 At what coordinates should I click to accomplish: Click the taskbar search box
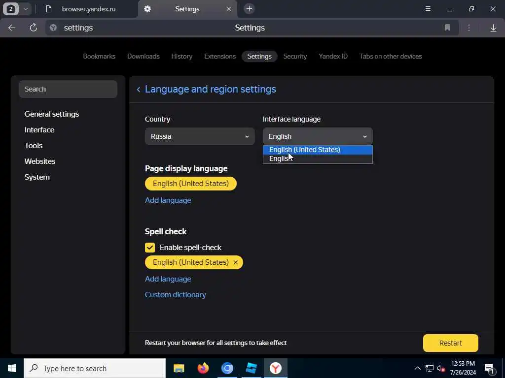pos(95,368)
